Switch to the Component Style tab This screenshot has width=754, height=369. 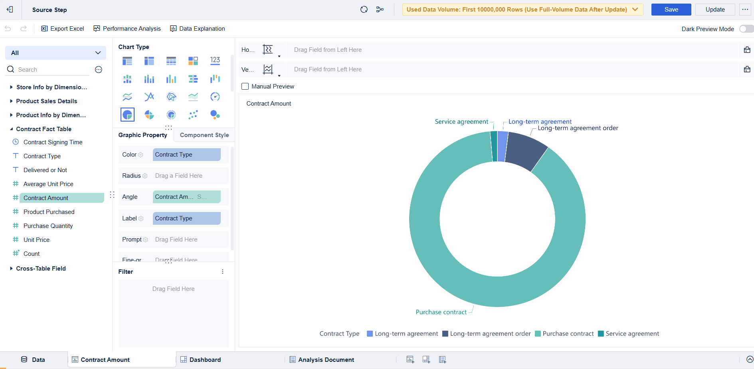point(204,135)
